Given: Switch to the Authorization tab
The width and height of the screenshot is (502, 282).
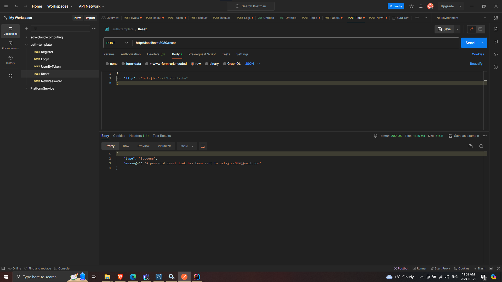Looking at the screenshot, I should [x=131, y=54].
